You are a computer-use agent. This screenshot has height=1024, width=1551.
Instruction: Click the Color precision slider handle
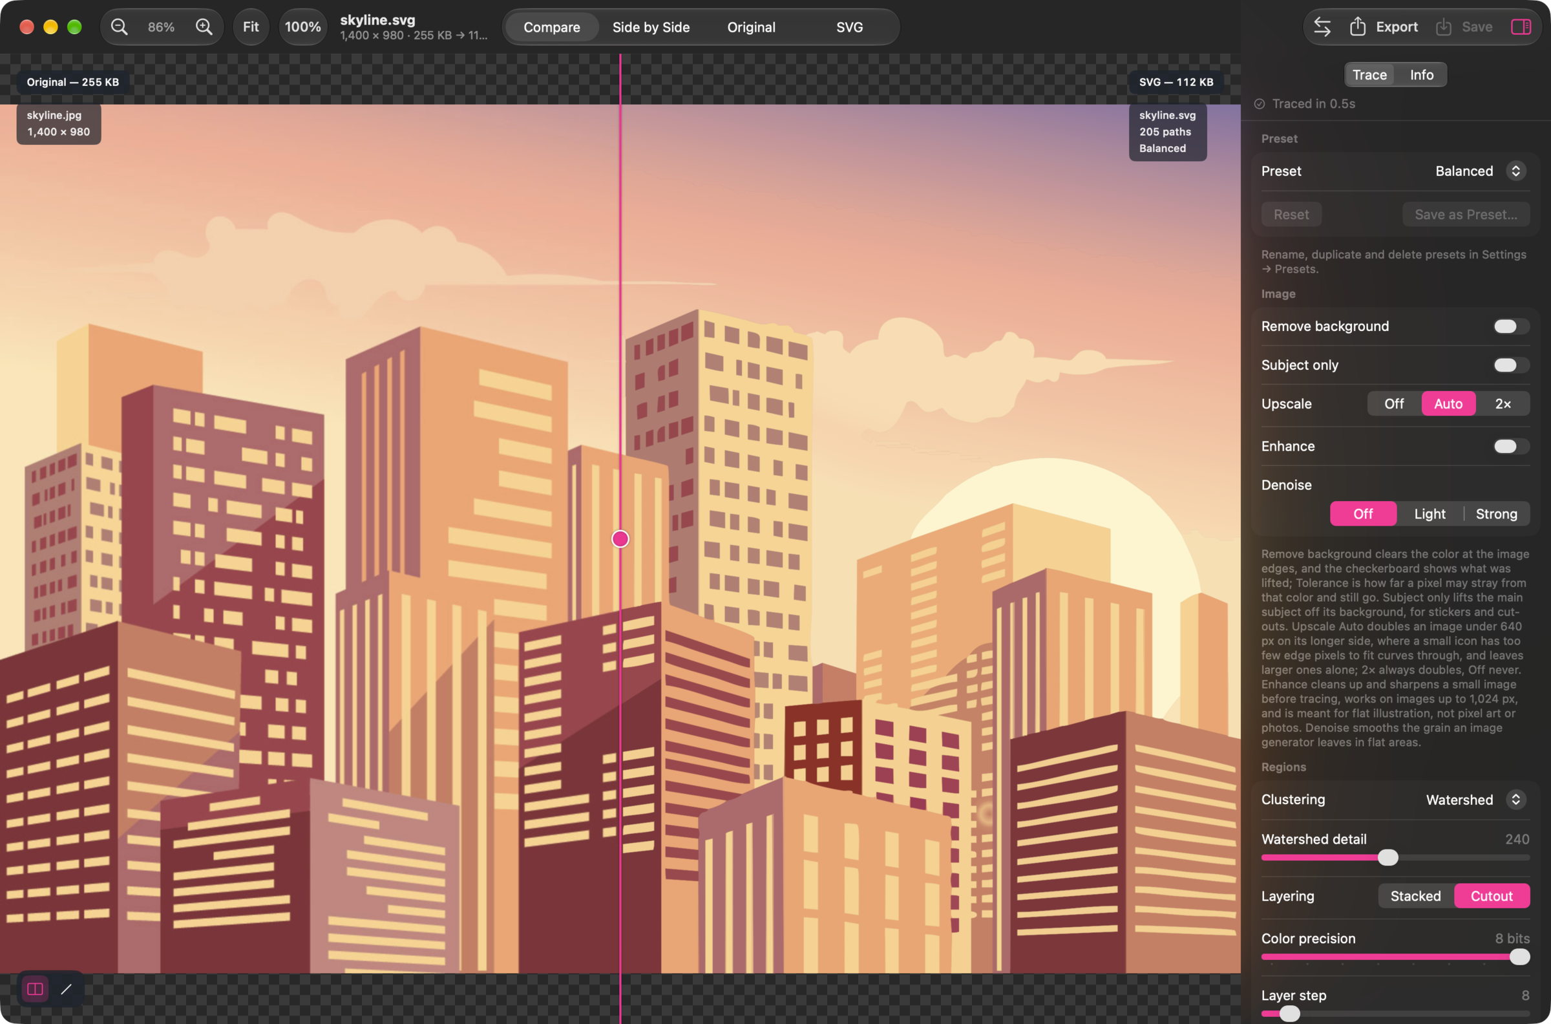[x=1520, y=957]
